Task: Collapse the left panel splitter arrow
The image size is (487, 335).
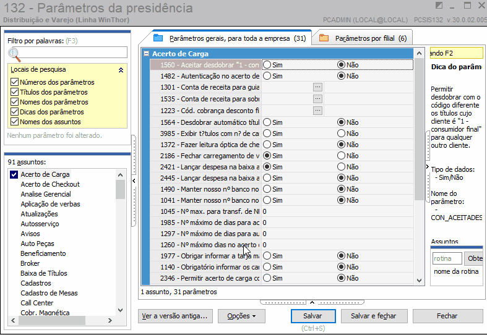Action: [x=134, y=180]
